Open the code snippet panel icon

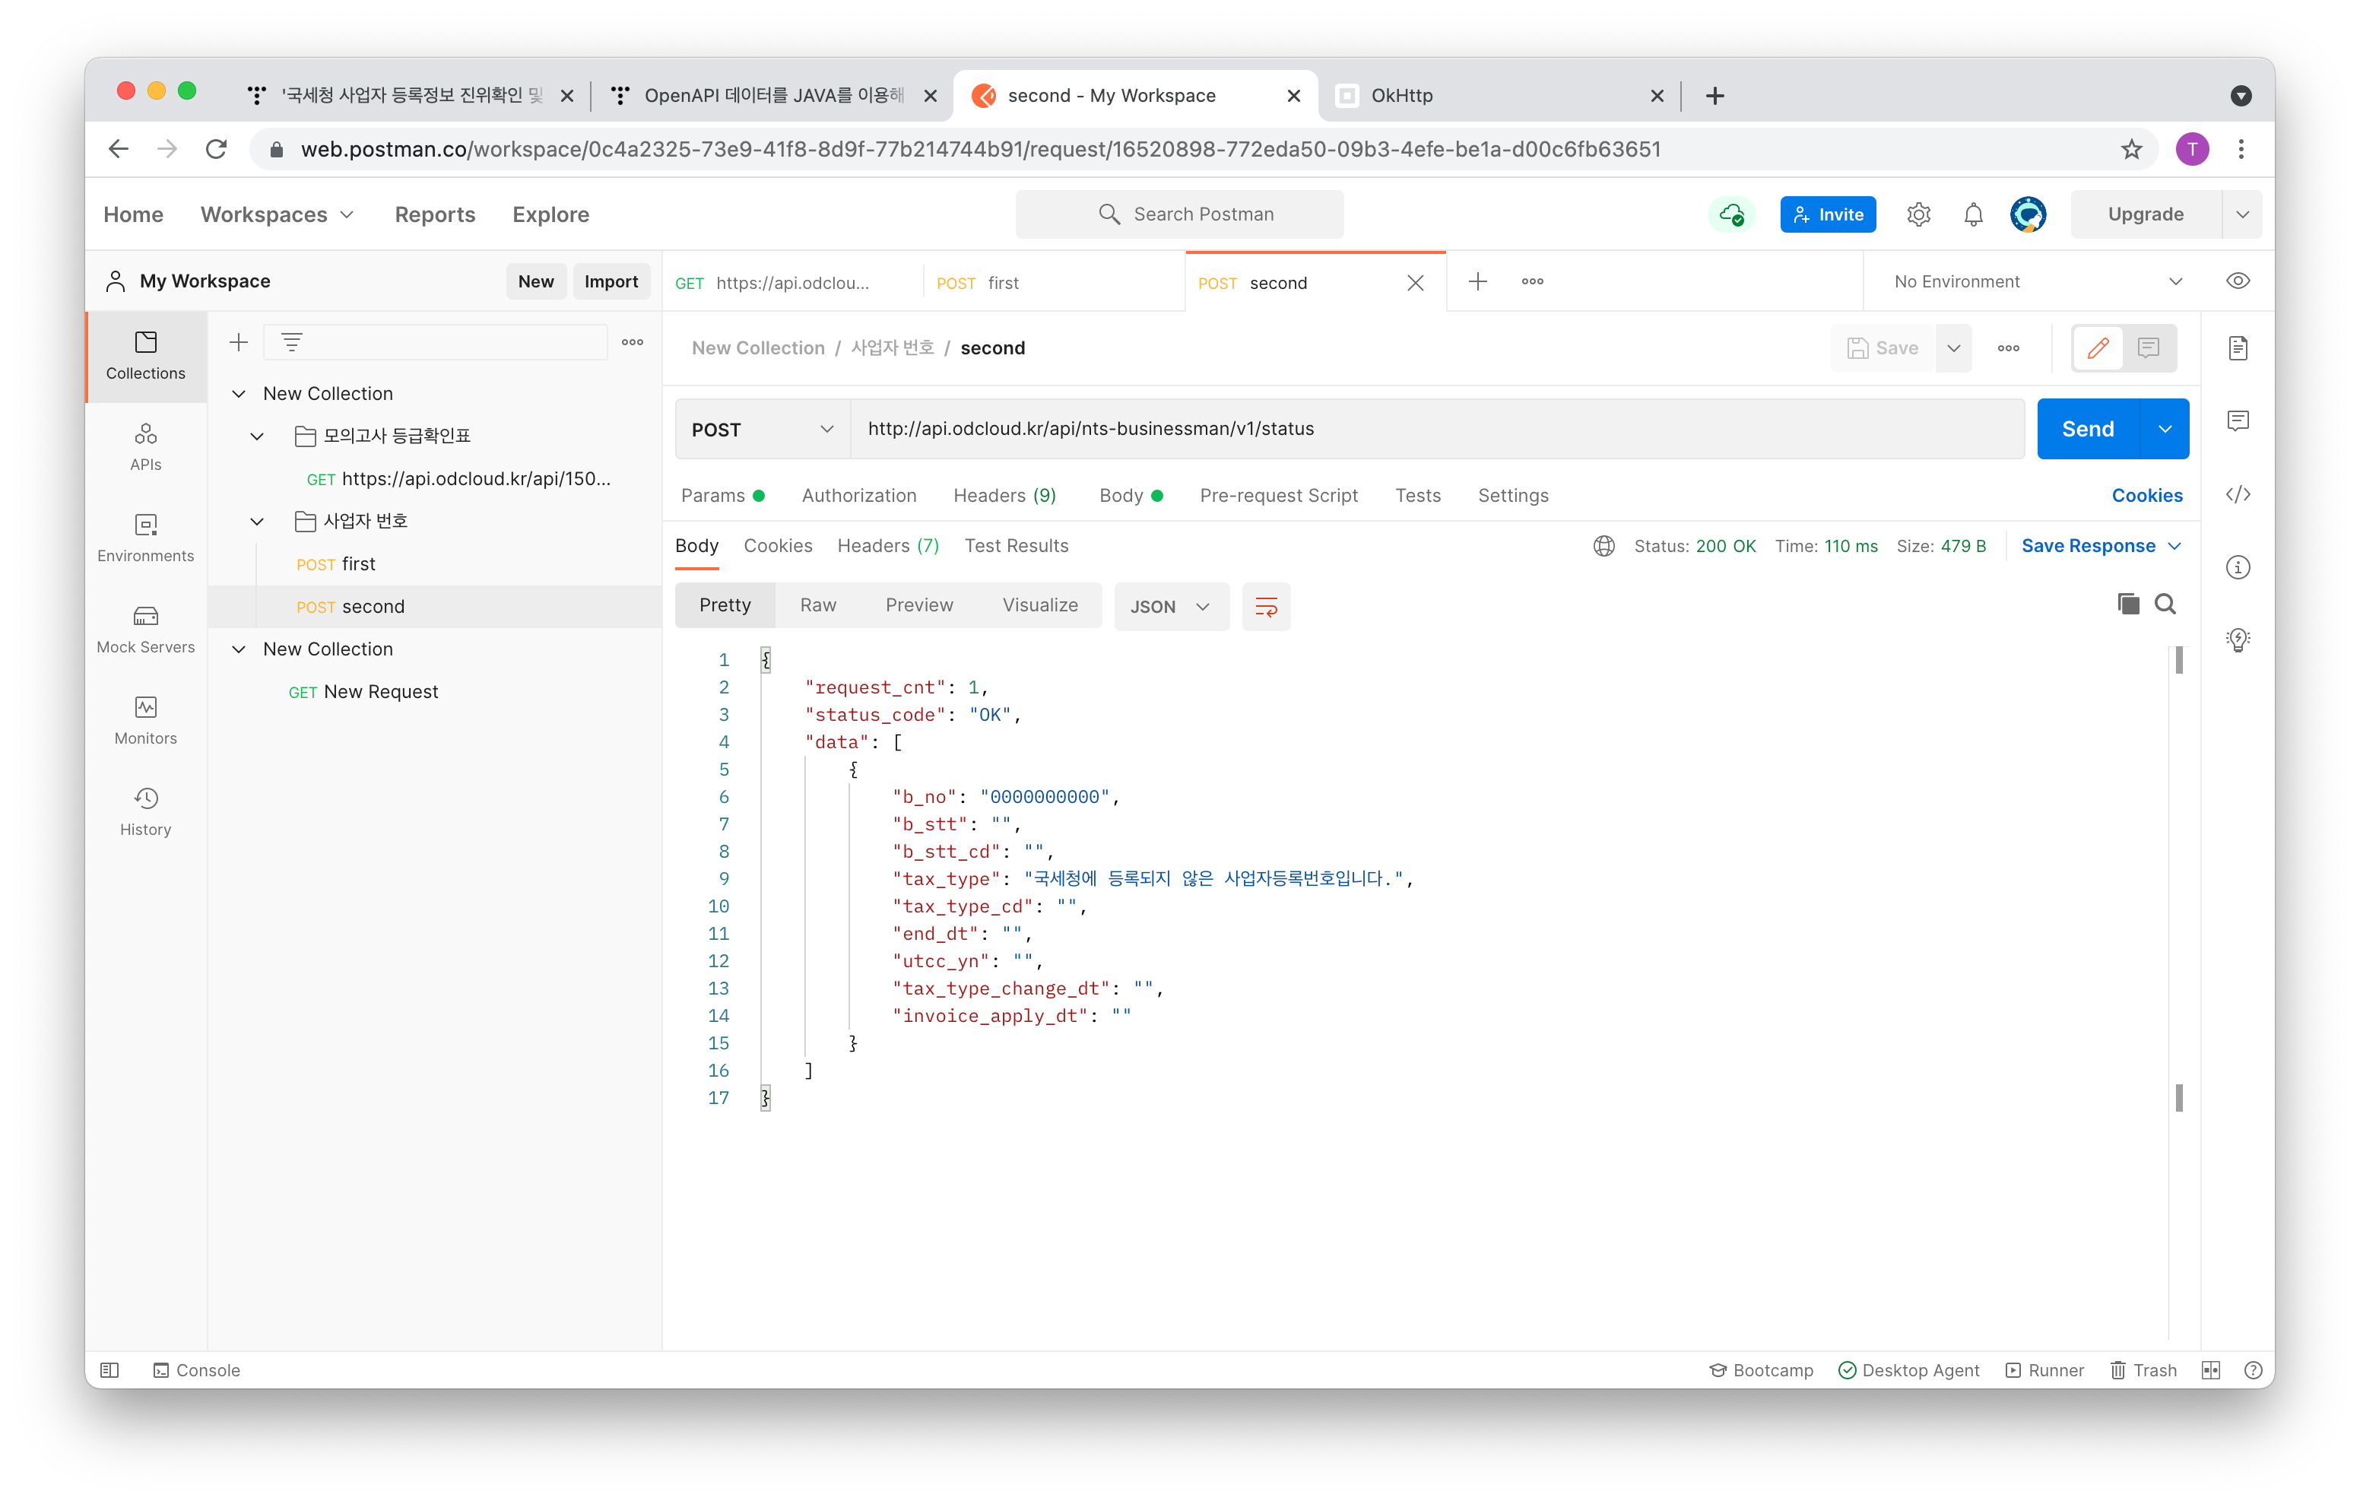(x=2238, y=494)
